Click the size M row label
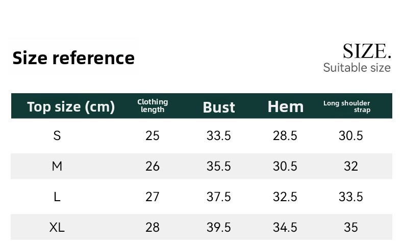 coord(57,166)
